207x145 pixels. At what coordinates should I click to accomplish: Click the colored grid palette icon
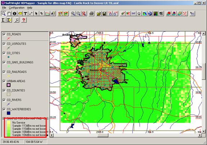(156, 14)
